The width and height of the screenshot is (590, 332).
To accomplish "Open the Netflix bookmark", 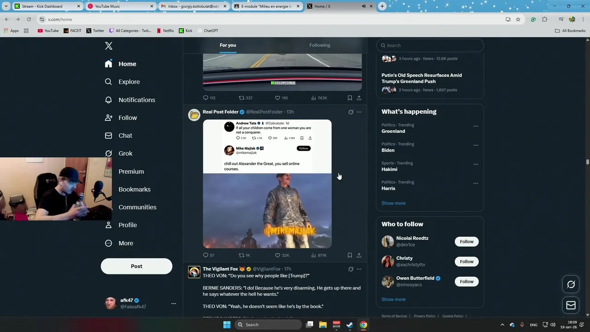I will click(165, 31).
